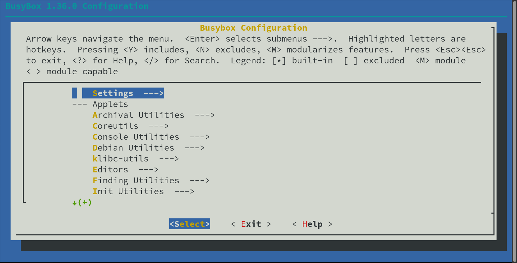Open Debian Utilities submenu

(148, 148)
